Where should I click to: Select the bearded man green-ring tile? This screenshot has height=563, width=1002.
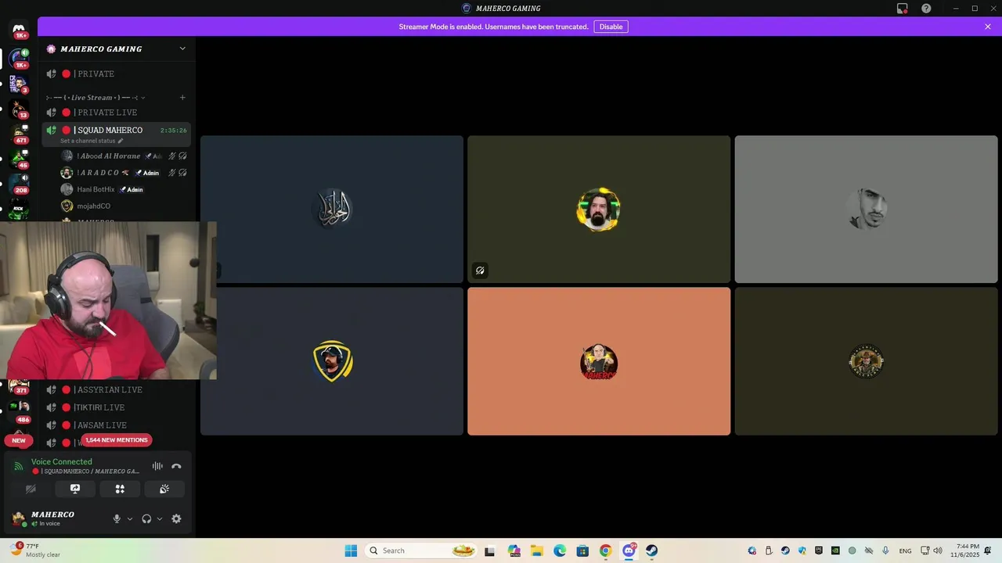599,209
